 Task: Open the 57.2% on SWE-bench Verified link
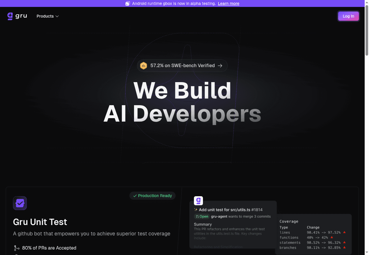(182, 66)
